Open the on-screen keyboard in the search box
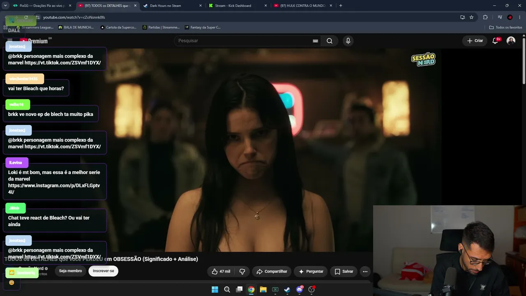Screen dimensions: 526x296 coord(315,41)
